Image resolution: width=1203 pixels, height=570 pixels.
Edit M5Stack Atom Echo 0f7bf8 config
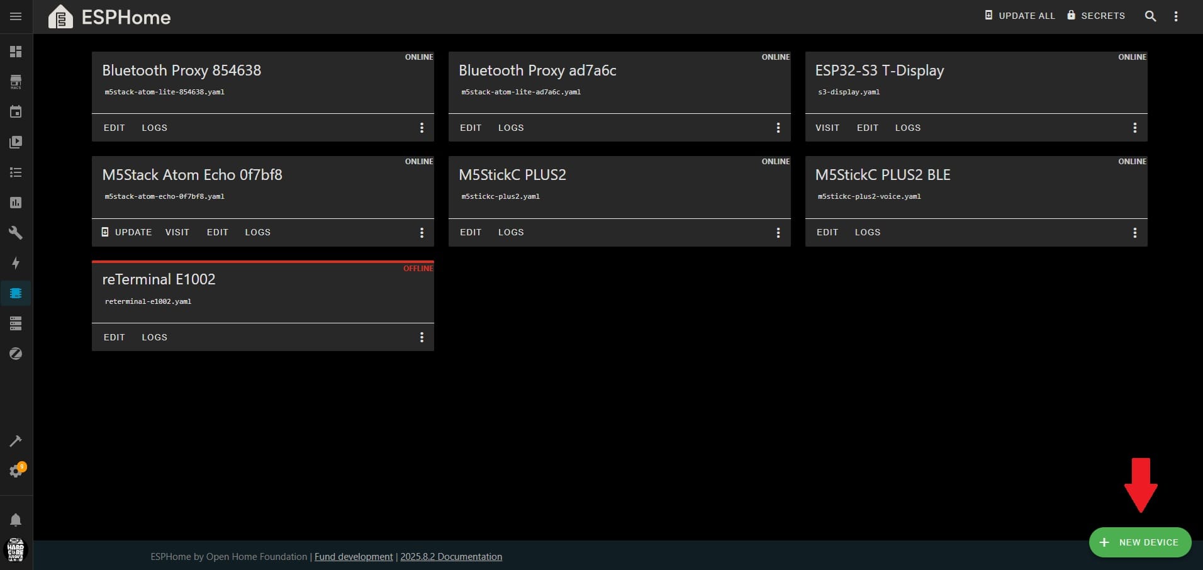[x=218, y=232]
